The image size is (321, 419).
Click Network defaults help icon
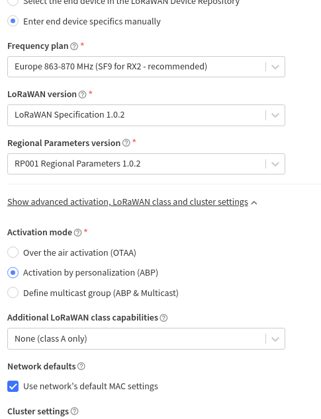[x=81, y=366]
